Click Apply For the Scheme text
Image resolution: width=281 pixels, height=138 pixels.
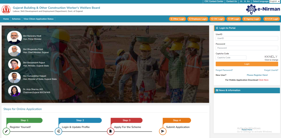pos(128,127)
